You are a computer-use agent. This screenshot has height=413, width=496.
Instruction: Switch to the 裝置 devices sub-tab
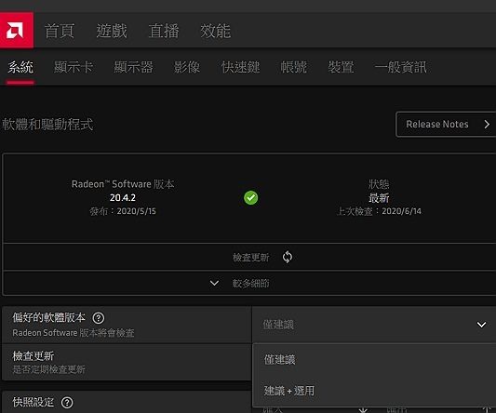[341, 67]
